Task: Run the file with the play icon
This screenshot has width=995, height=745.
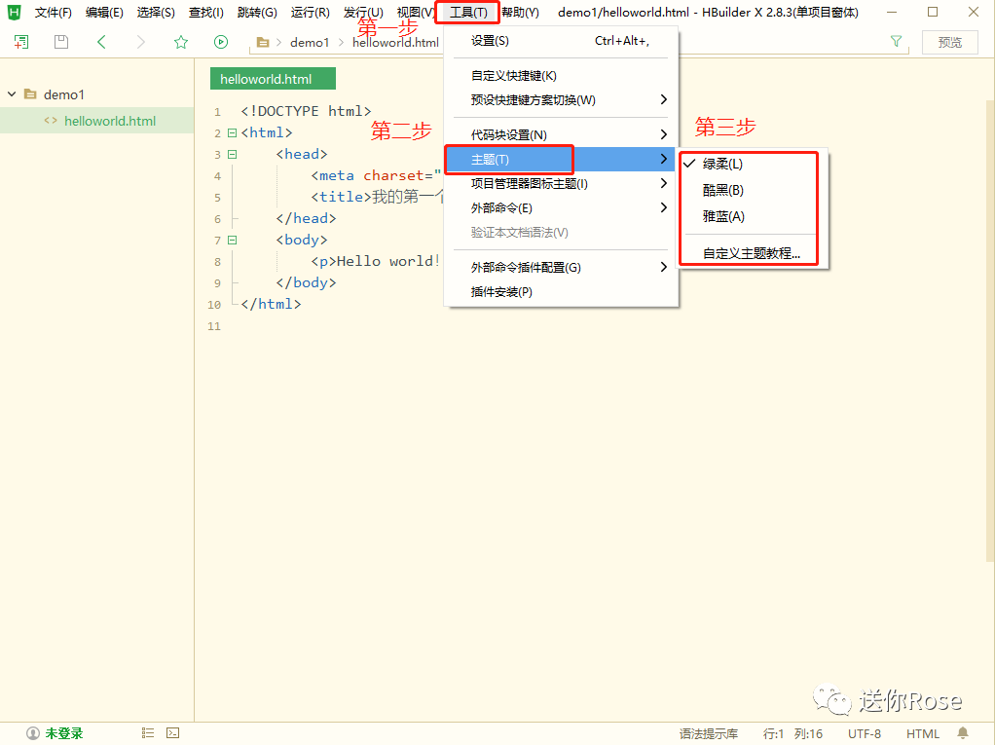Action: [221, 42]
